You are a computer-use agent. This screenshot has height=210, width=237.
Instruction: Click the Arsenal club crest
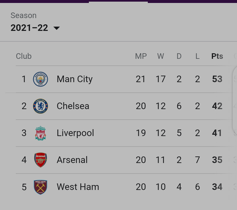click(40, 160)
